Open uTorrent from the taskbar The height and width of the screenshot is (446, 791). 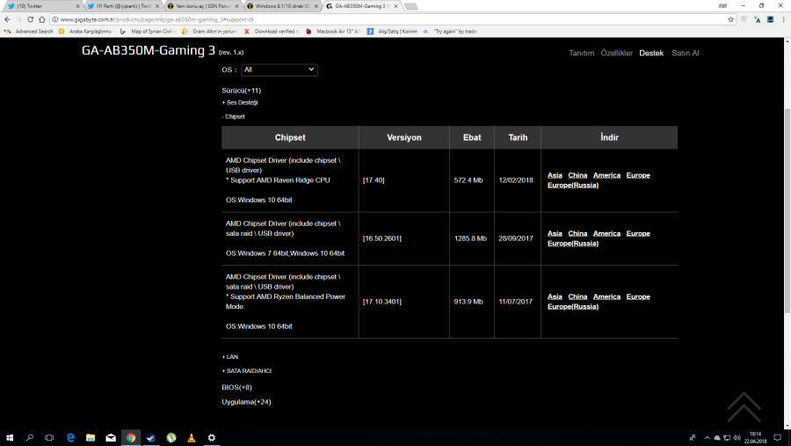171,437
